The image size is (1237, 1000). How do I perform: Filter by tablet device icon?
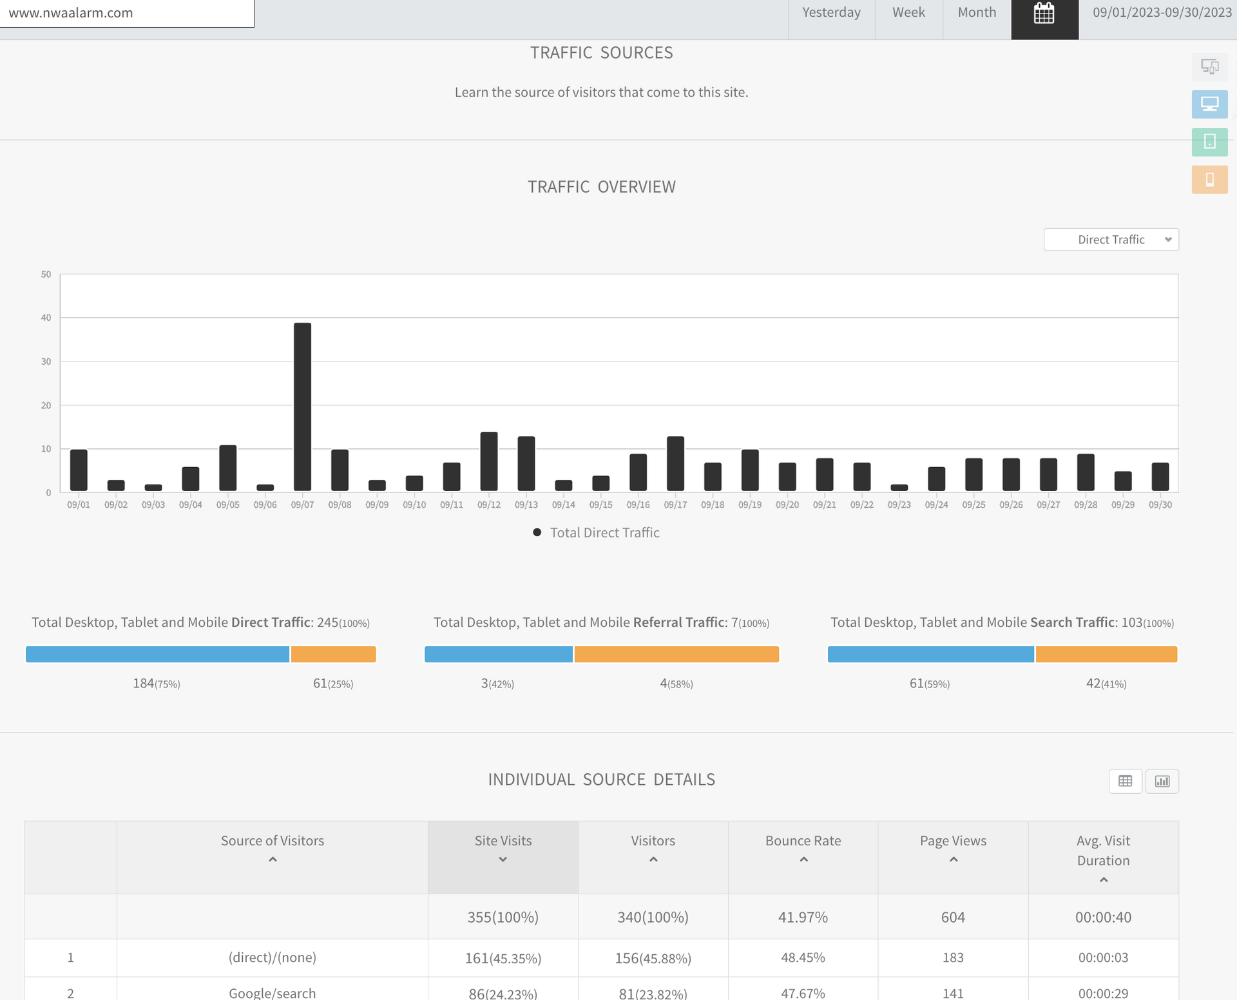coord(1209,142)
